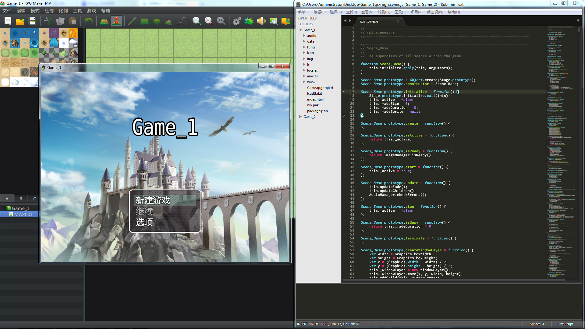Open Event Searcher icon
Screen dimensions: 585x329
(273, 21)
